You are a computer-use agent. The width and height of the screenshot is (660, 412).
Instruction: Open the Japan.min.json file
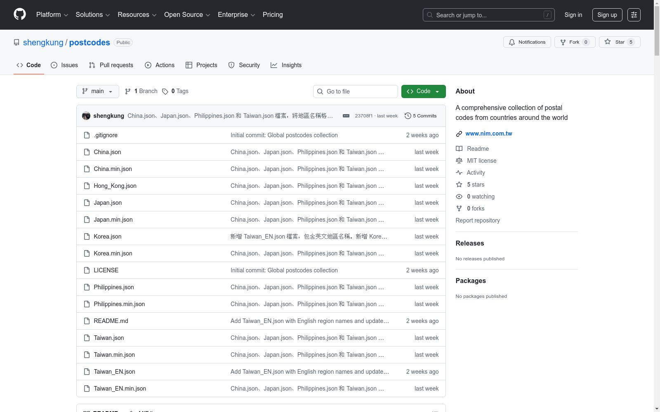[113, 220]
